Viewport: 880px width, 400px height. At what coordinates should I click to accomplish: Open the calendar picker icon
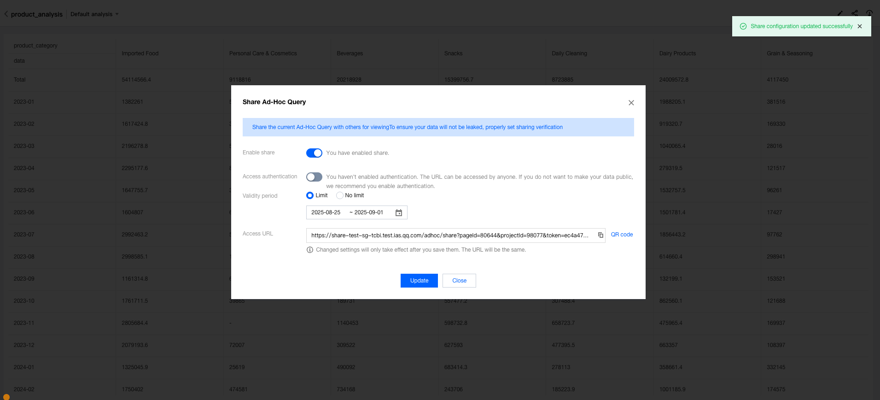[399, 212]
